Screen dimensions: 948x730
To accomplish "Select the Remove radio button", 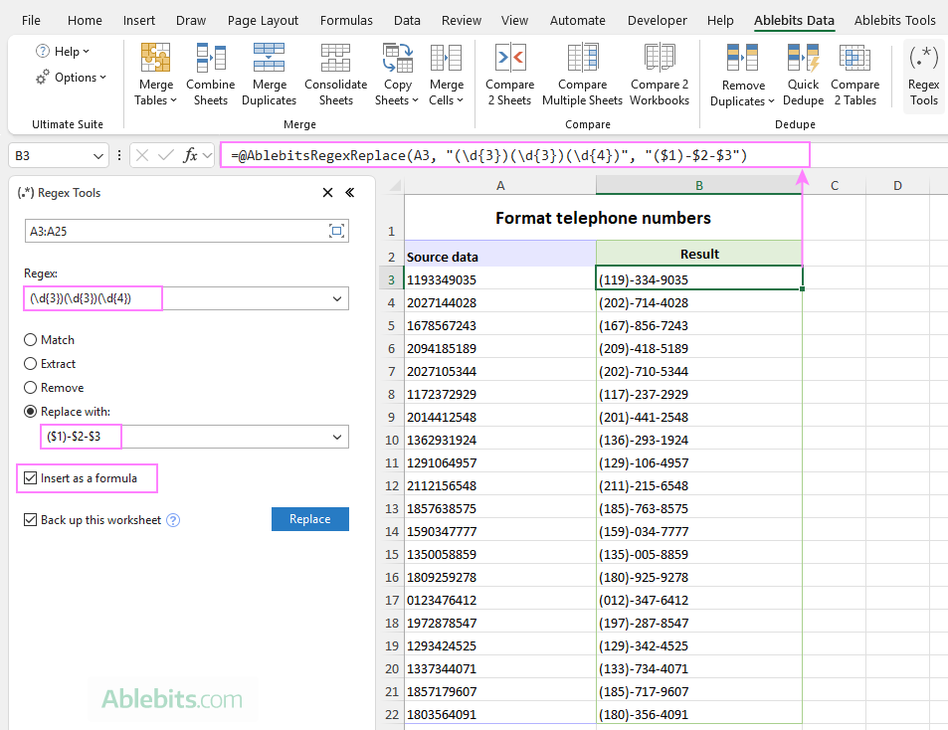I will (30, 387).
